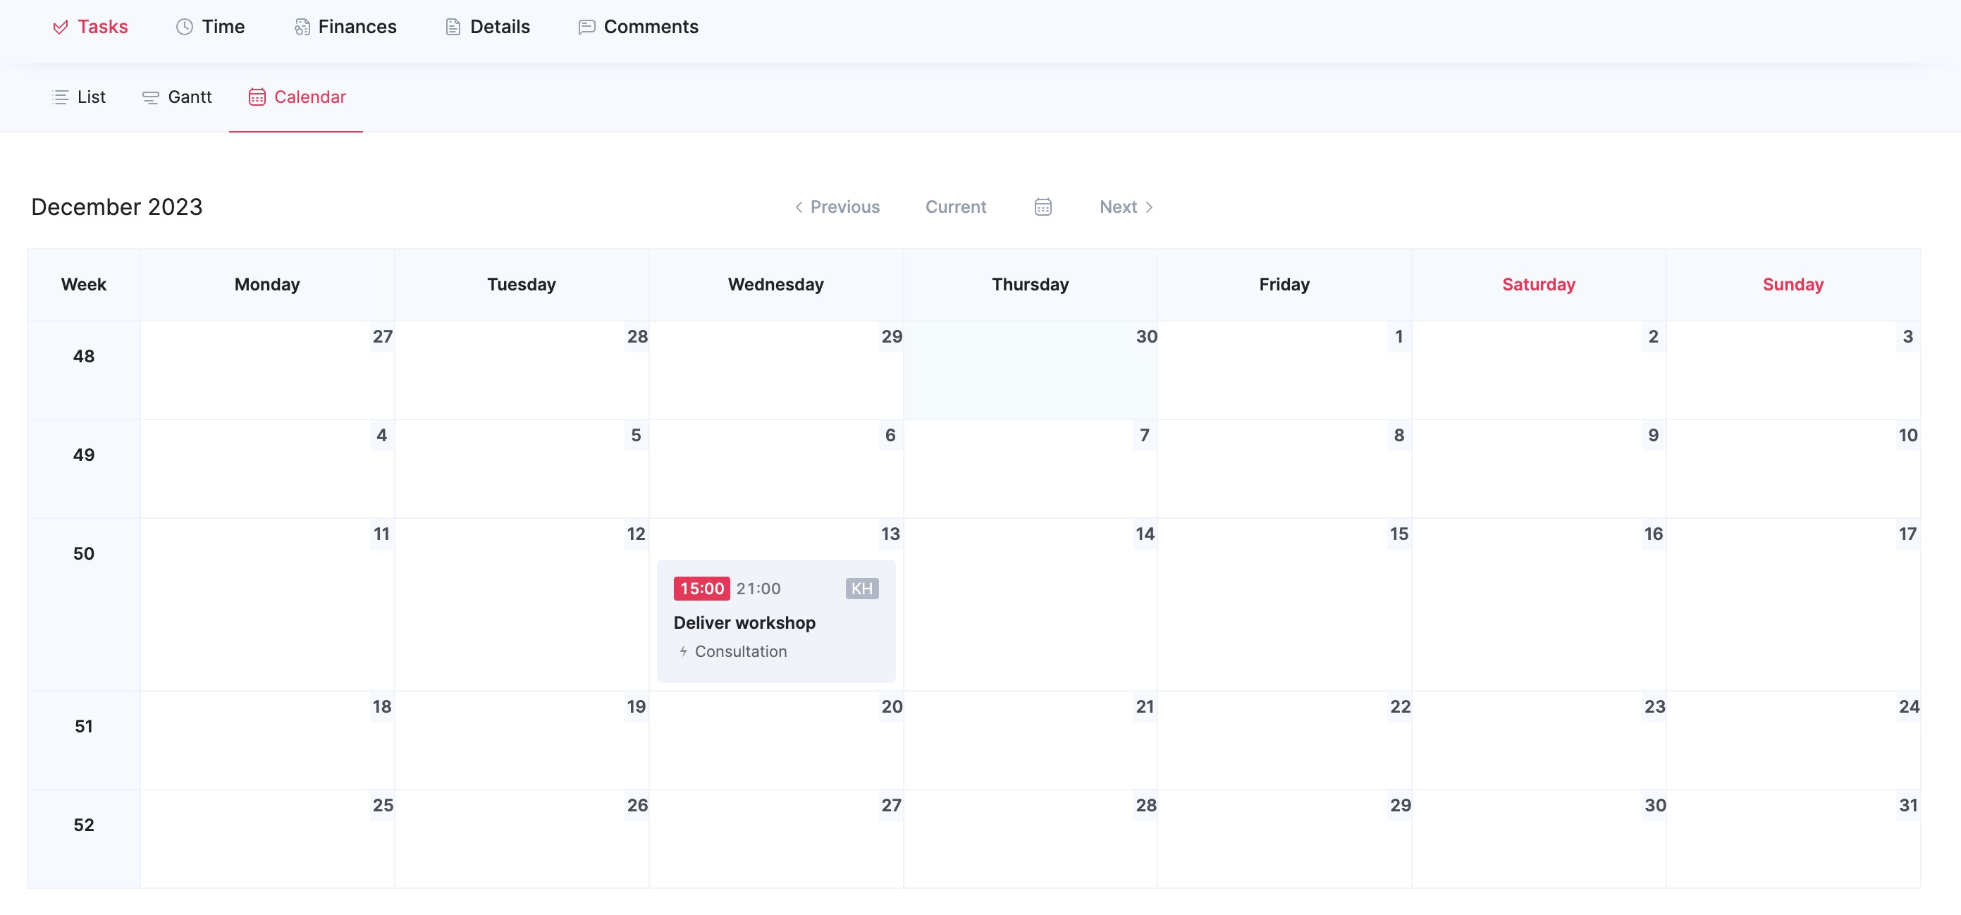Jump to Current month

(x=955, y=207)
